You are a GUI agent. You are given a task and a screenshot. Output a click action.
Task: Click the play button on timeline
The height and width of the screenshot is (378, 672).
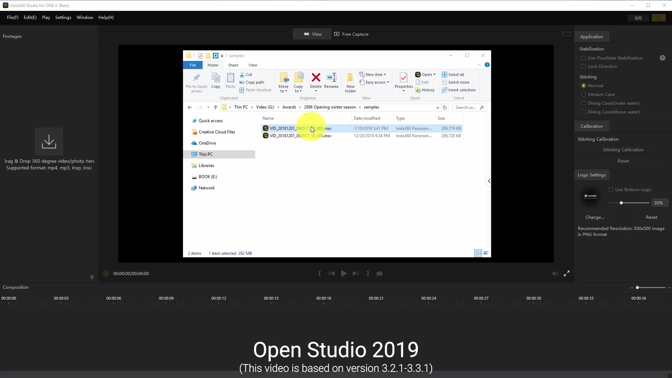coord(343,273)
